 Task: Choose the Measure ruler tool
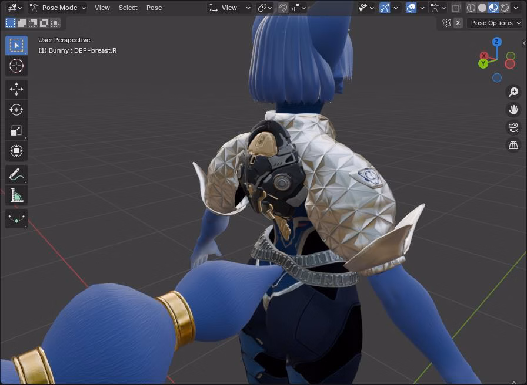pyautogui.click(x=16, y=195)
